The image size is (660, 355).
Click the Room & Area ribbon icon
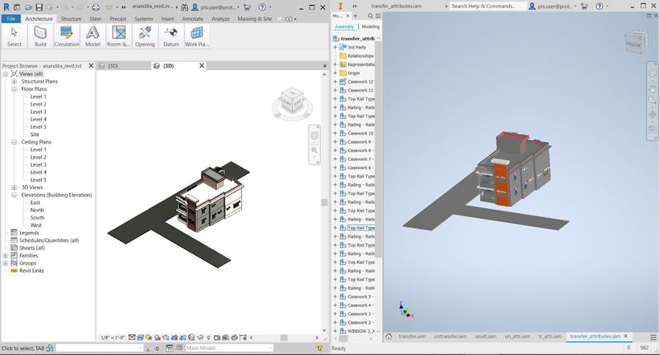(119, 35)
